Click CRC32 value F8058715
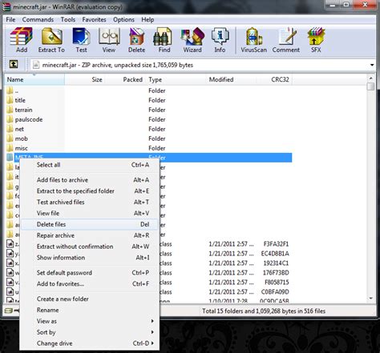 [x=277, y=283]
